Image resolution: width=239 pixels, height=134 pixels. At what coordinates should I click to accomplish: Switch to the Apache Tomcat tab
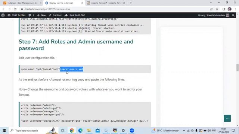pos(106,3)
